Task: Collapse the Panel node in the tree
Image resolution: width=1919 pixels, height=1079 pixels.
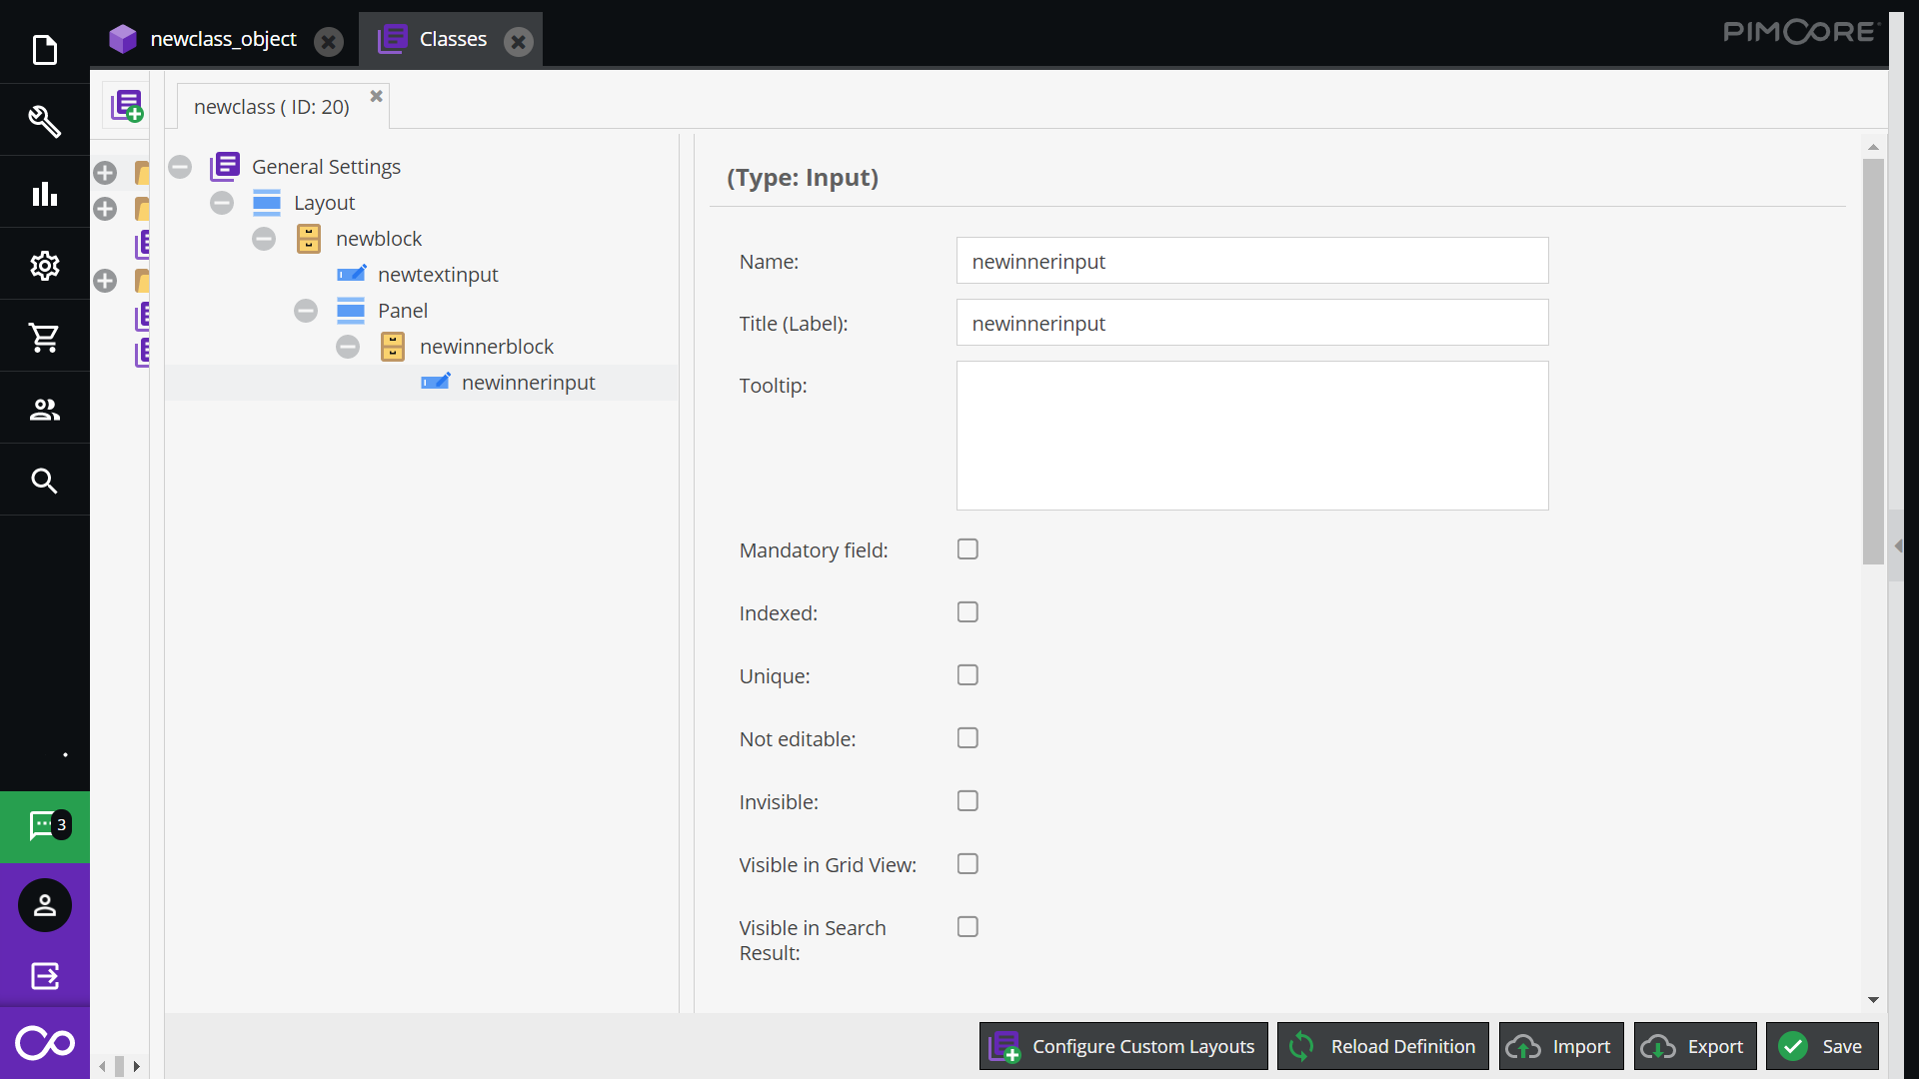Action: point(305,310)
